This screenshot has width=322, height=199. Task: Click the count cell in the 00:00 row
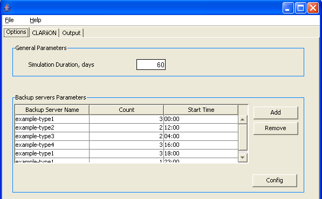(127, 119)
